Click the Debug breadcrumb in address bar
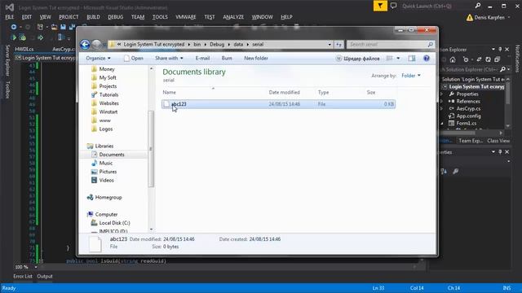Viewport: 522px width, 293px height. click(217, 45)
